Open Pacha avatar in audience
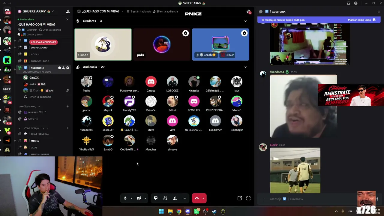The height and width of the screenshot is (216, 384). (x=86, y=82)
